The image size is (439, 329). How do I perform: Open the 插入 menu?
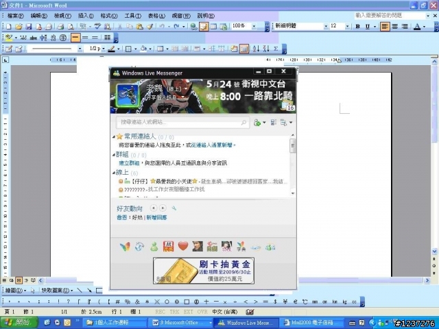tap(86, 16)
